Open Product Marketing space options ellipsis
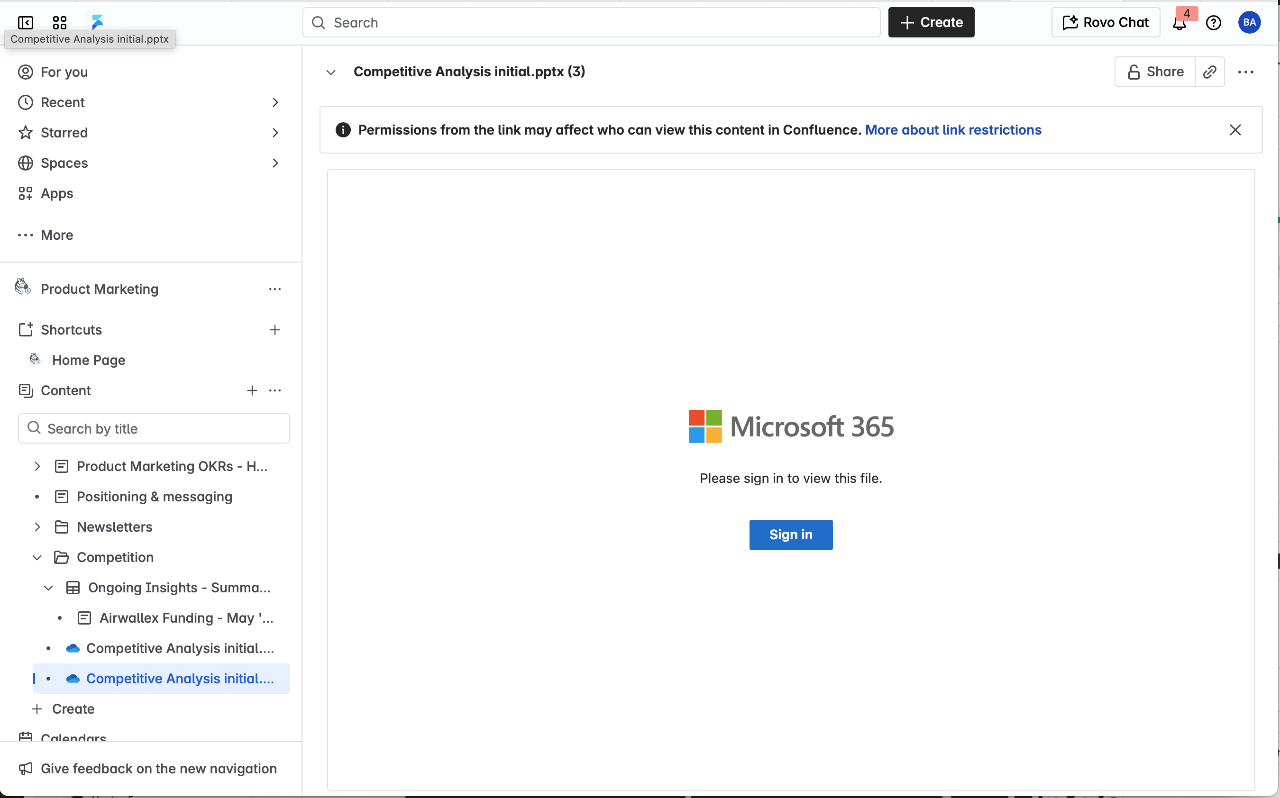The image size is (1280, 798). 275,289
